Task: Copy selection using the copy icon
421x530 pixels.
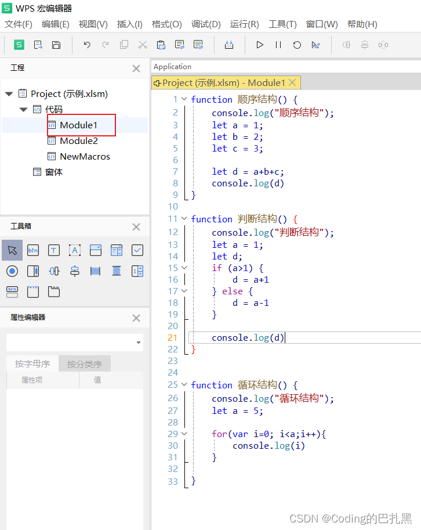Action: pos(124,45)
